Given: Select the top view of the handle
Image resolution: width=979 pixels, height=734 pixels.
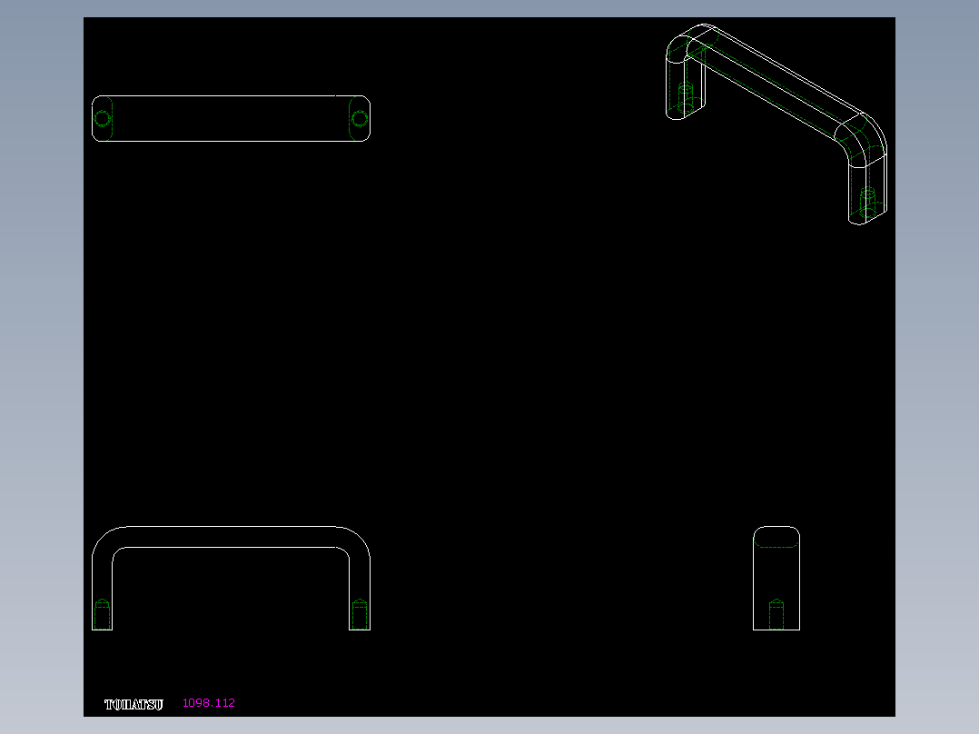Looking at the screenshot, I should (231, 119).
